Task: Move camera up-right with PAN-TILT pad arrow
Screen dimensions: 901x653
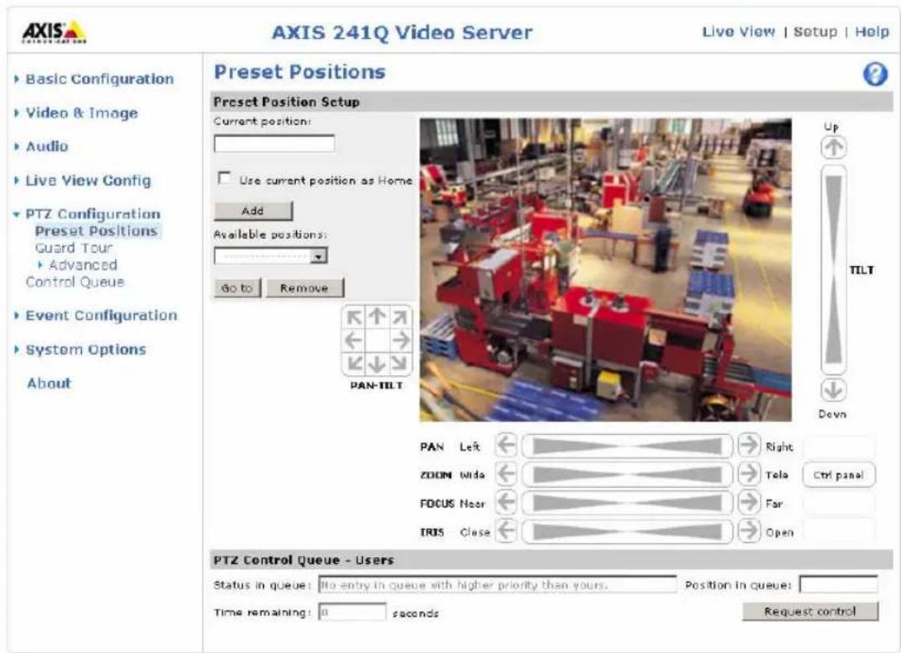Action: click(400, 317)
